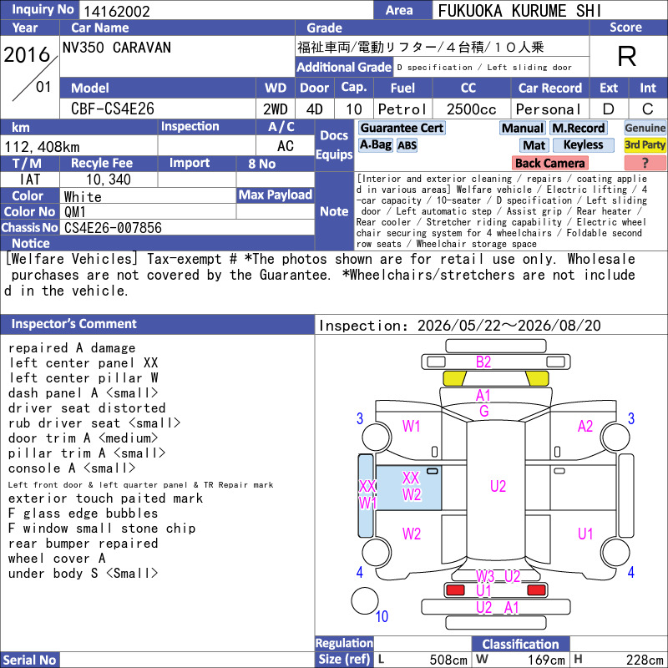Click the 'wheel cover A' comment line
This screenshot has height=668, width=668.
(x=57, y=558)
